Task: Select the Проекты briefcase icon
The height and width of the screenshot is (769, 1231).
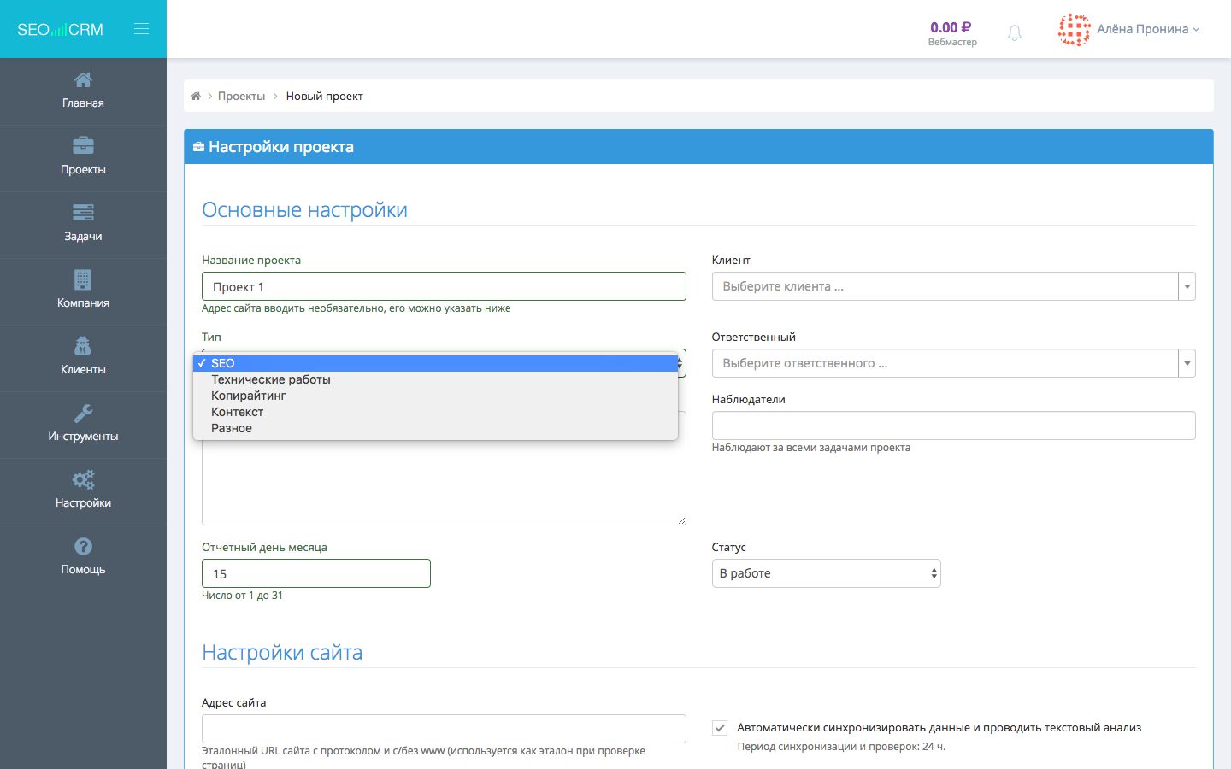Action: pyautogui.click(x=83, y=146)
